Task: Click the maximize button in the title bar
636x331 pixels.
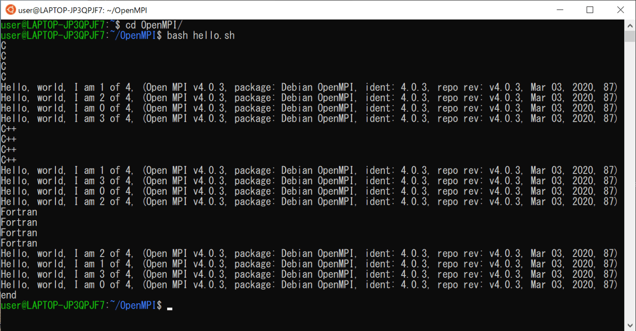Action: (590, 10)
